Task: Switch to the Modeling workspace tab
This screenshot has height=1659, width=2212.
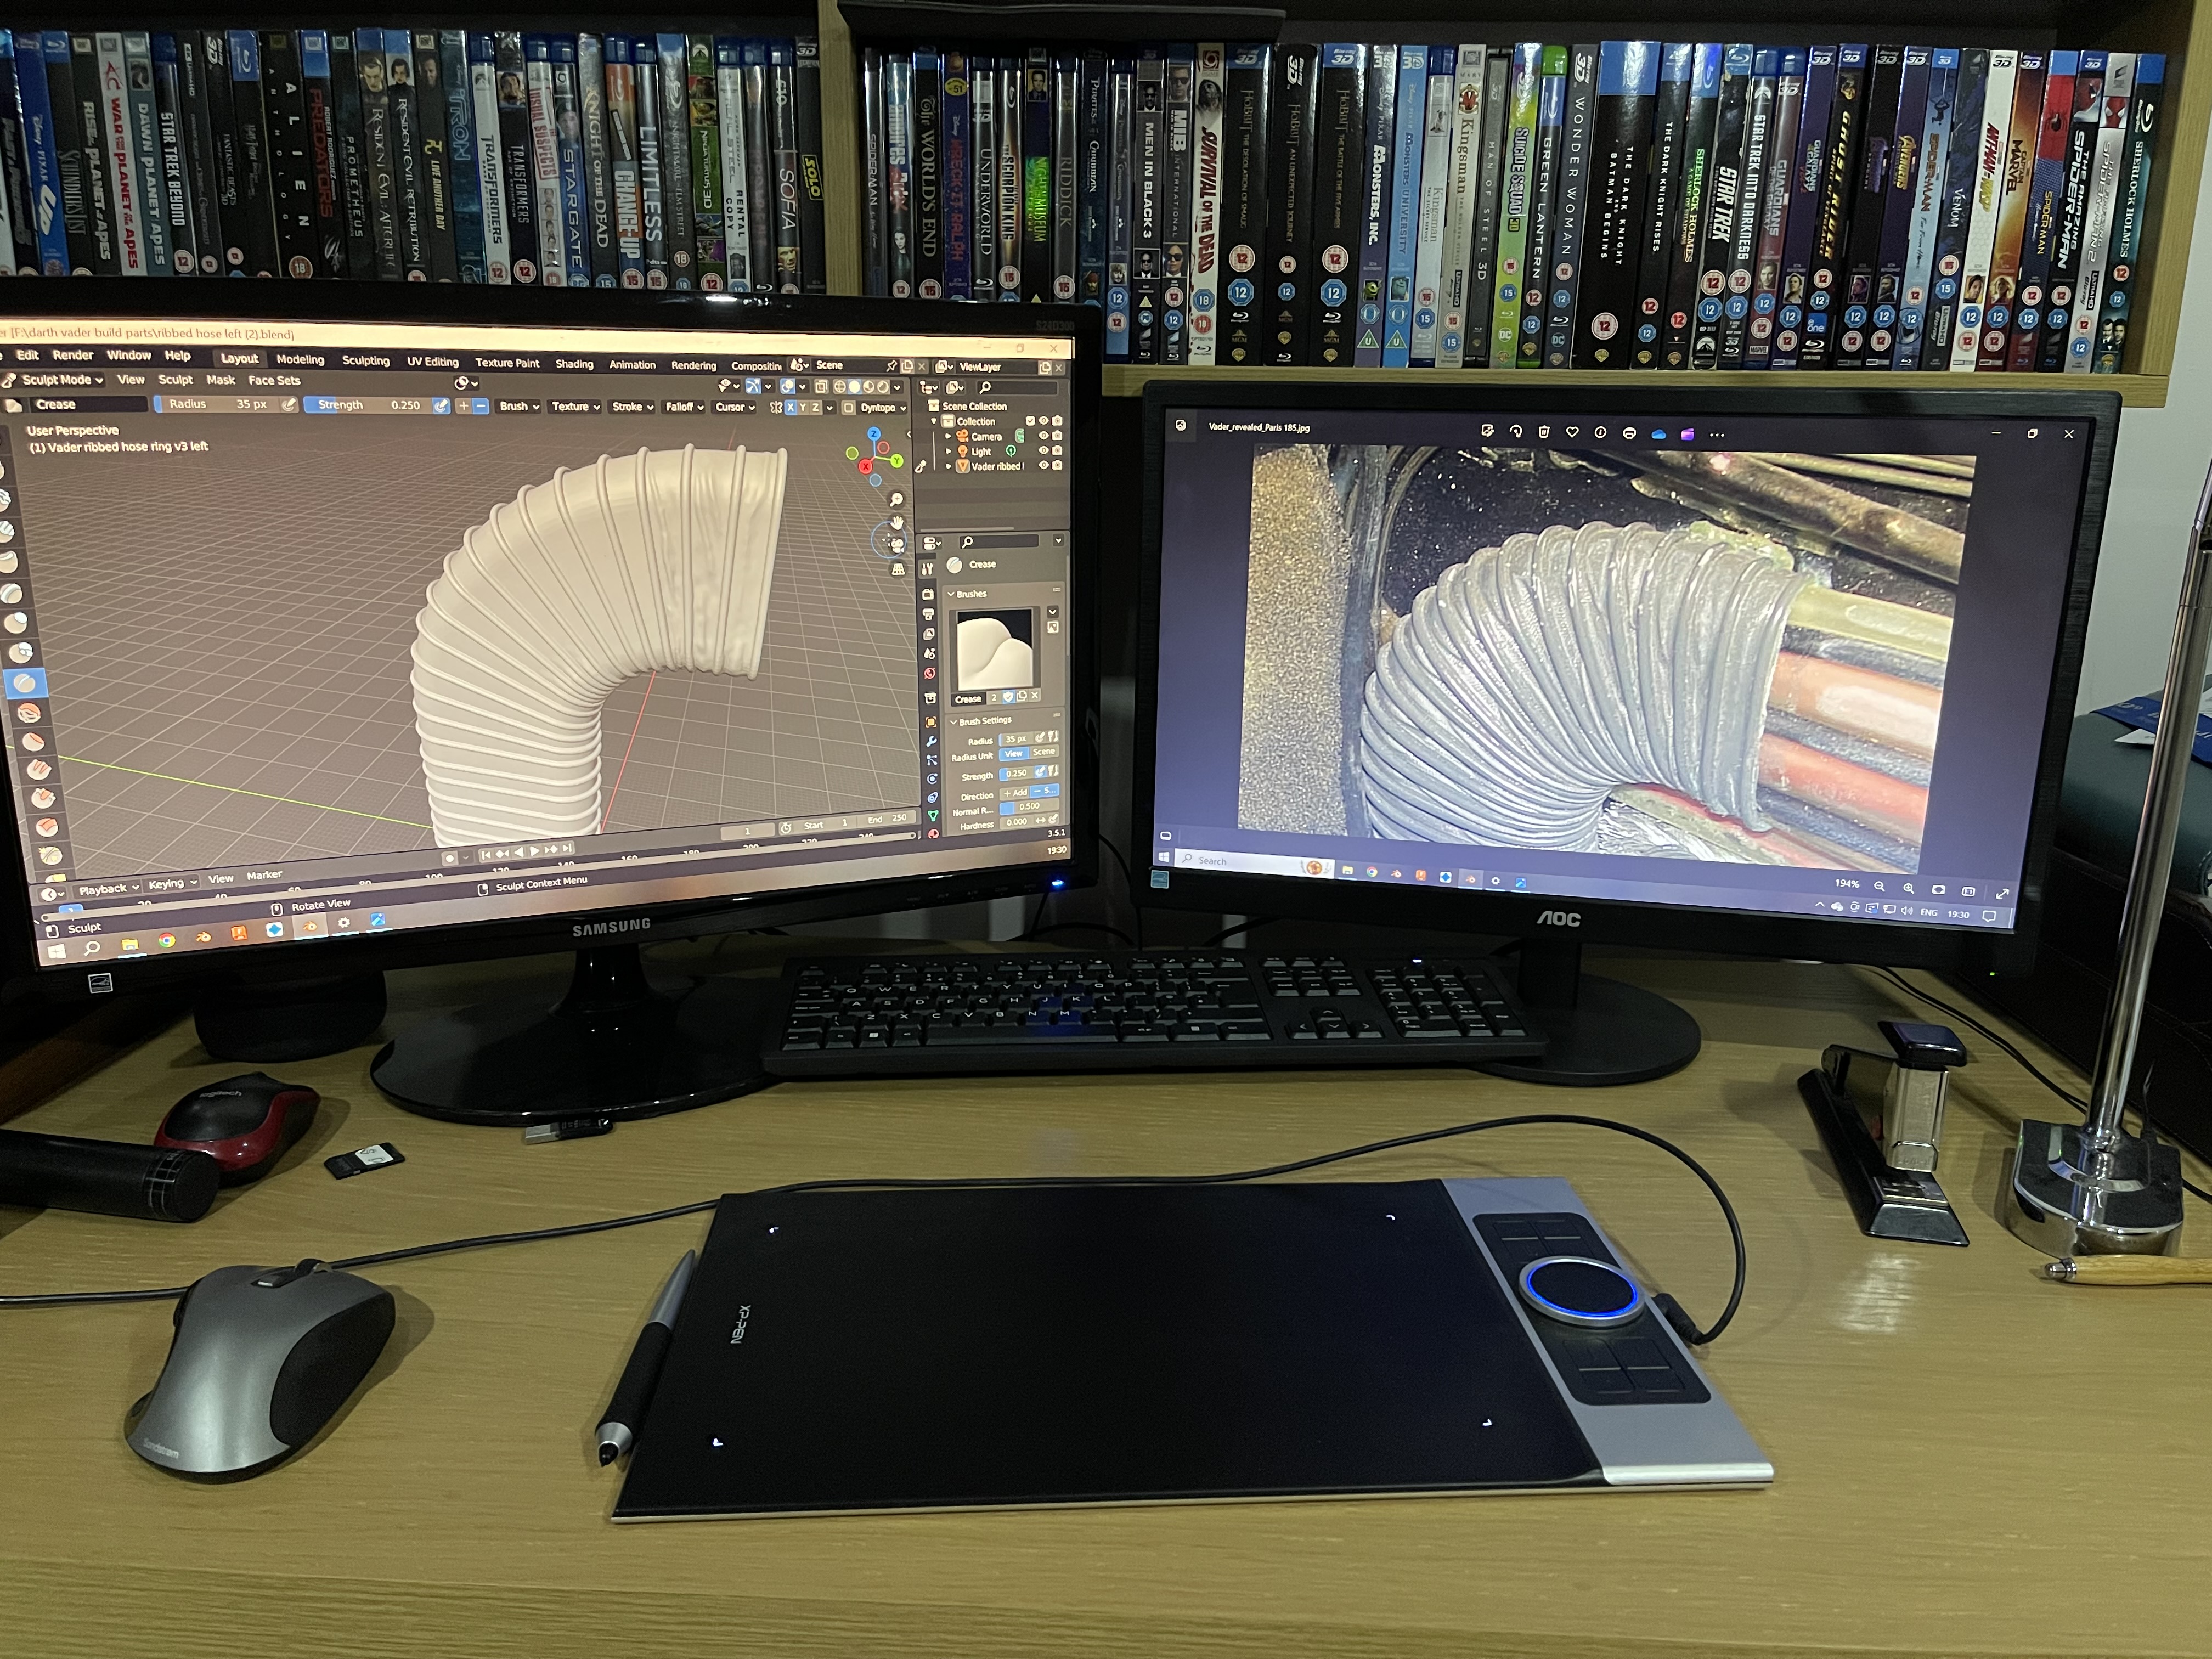Action: pos(300,359)
